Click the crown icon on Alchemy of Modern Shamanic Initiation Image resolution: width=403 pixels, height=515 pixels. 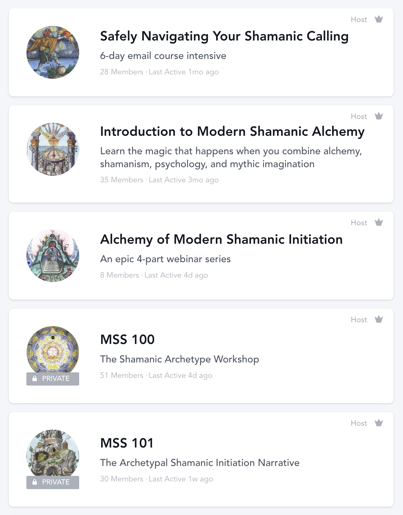coord(379,223)
